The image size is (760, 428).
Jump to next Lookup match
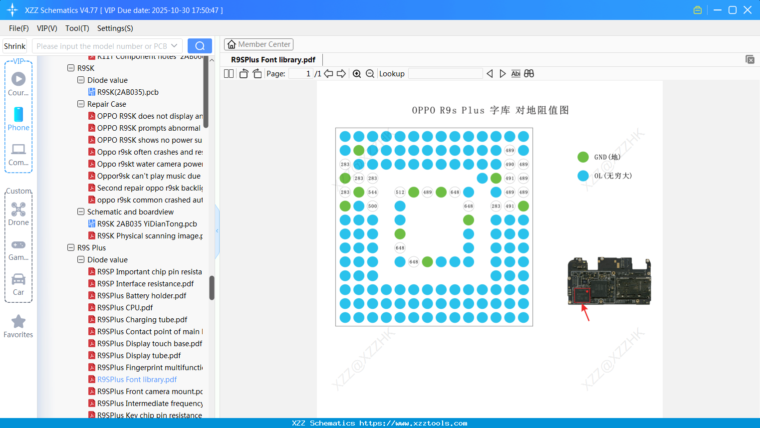click(x=503, y=74)
